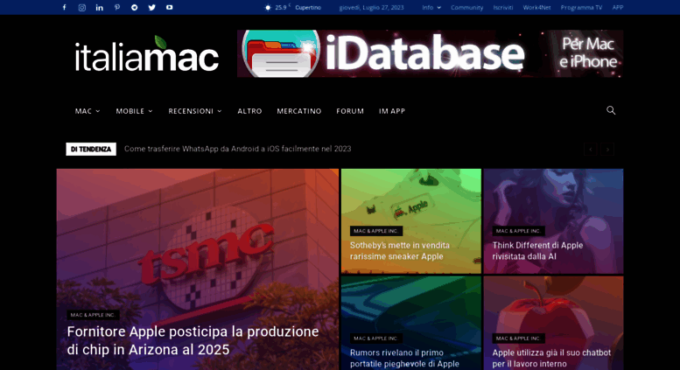The height and width of the screenshot is (370, 680).
Task: Open the FORUM menu item
Action: coord(350,111)
